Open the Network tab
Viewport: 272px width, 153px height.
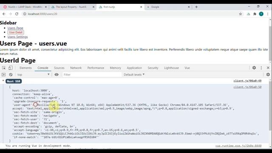pyautogui.click(x=76, y=68)
